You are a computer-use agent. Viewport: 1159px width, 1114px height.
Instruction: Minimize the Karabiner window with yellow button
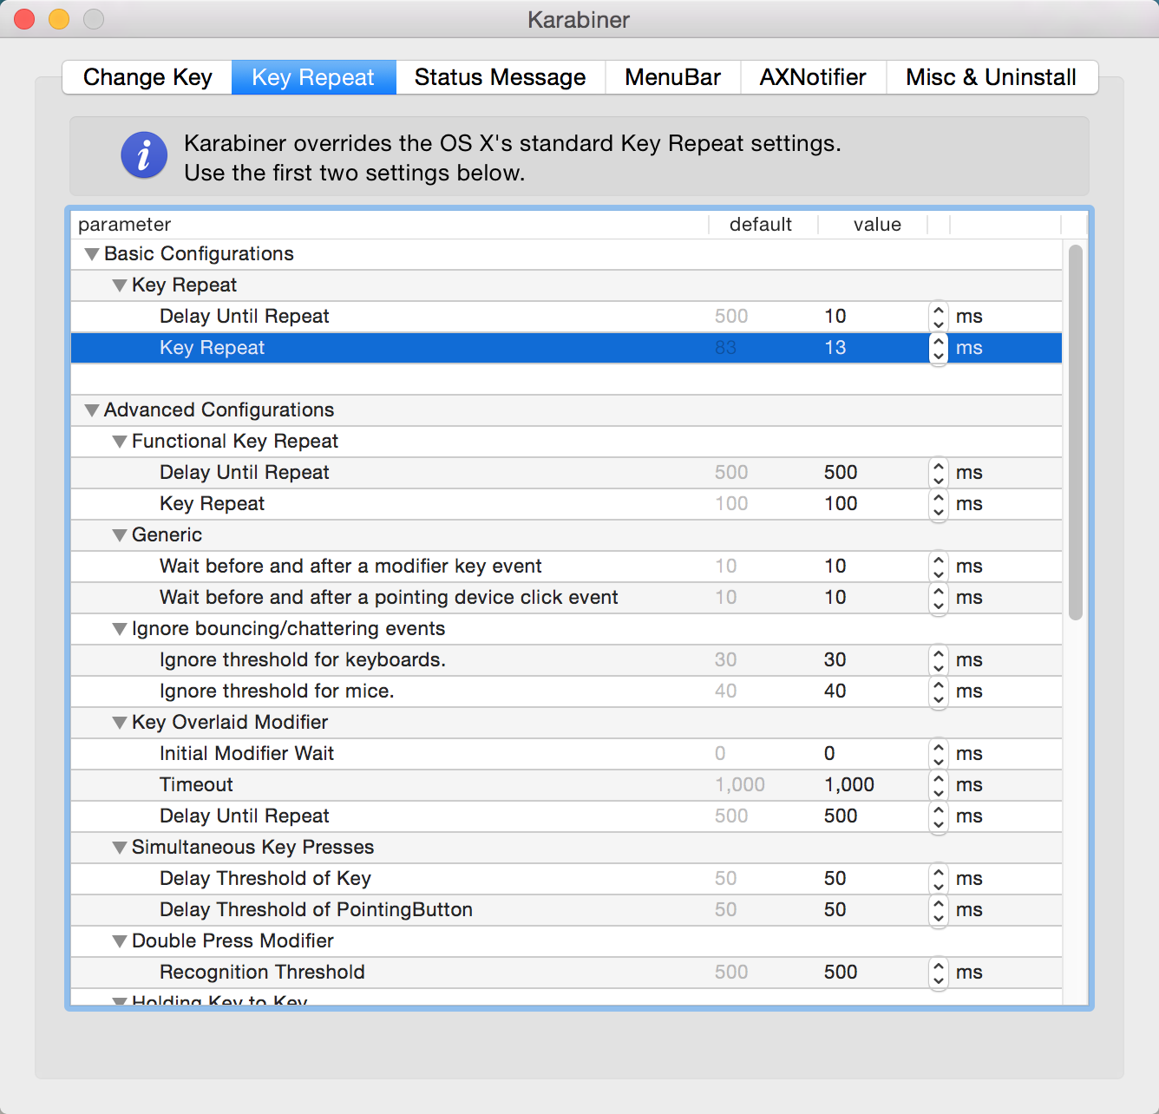pos(59,19)
